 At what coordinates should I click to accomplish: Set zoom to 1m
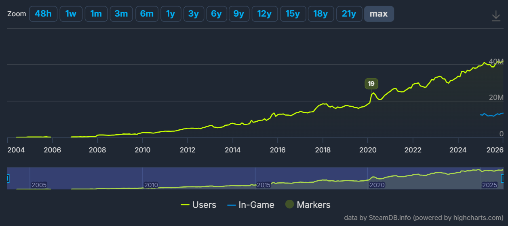(x=96, y=14)
